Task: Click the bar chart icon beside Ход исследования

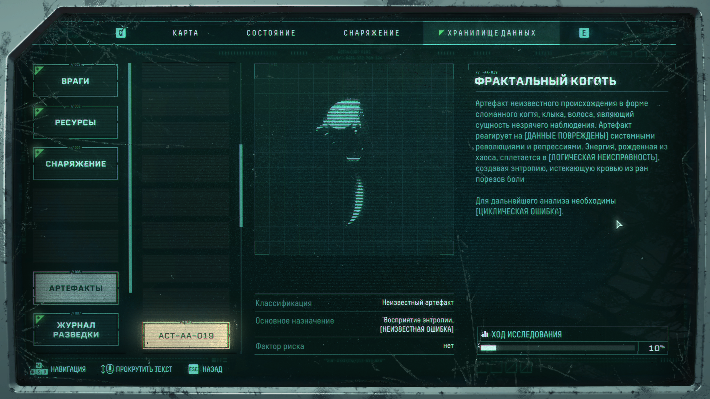Action: point(485,334)
